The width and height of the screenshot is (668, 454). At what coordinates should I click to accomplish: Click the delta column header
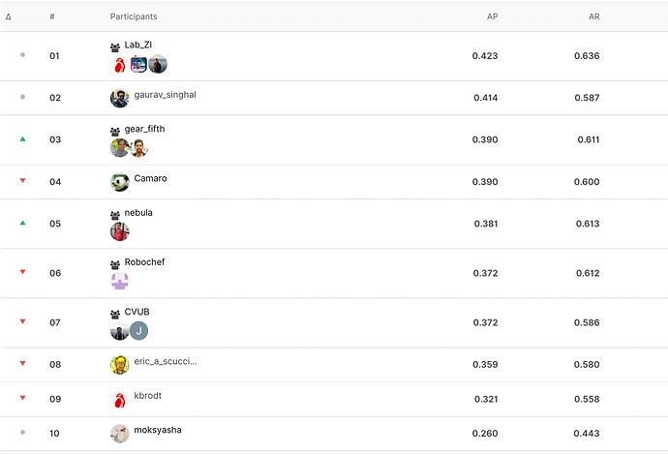click(8, 16)
